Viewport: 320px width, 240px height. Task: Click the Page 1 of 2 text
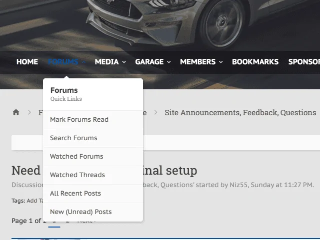pyautogui.click(x=29, y=221)
